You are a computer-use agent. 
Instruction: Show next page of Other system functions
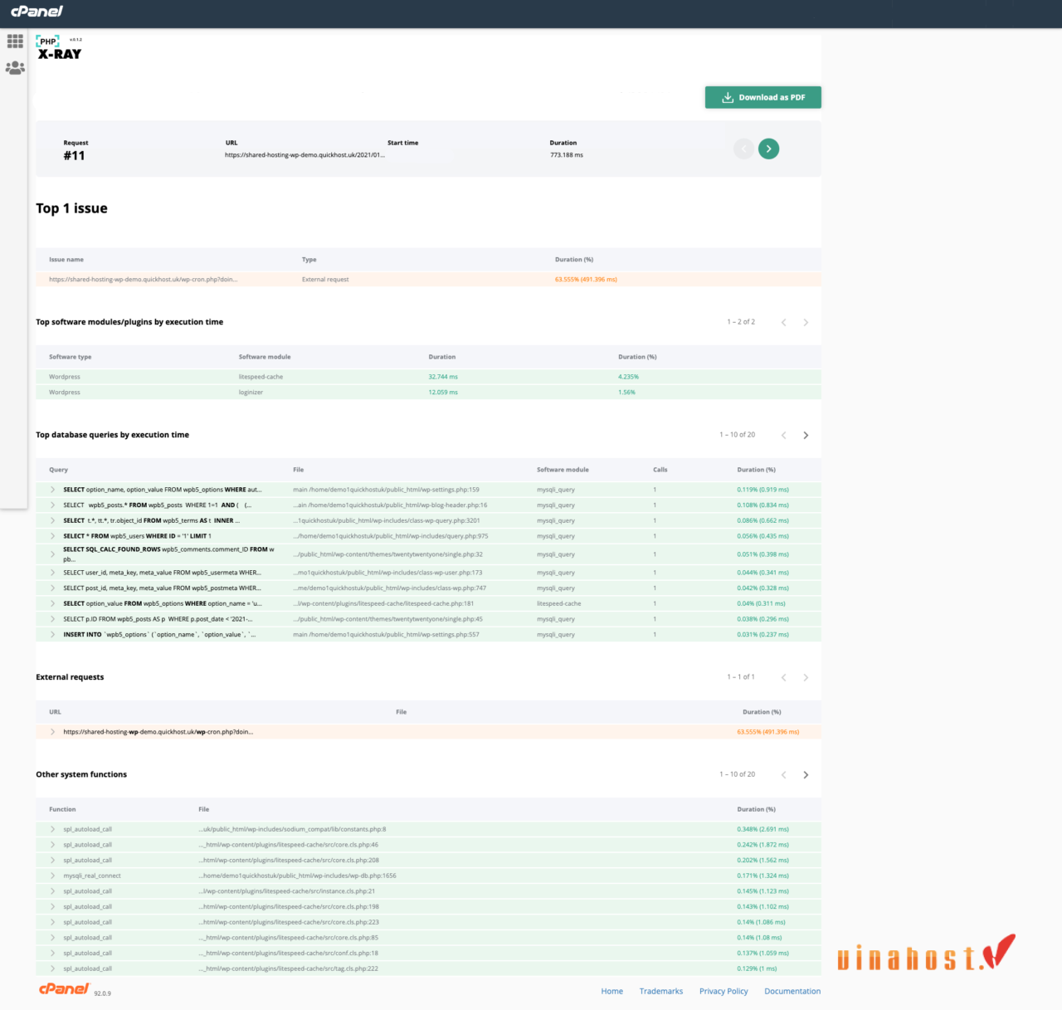806,774
